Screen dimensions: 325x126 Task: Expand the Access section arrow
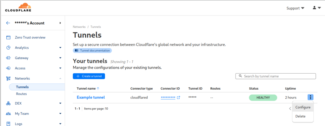click(60, 68)
